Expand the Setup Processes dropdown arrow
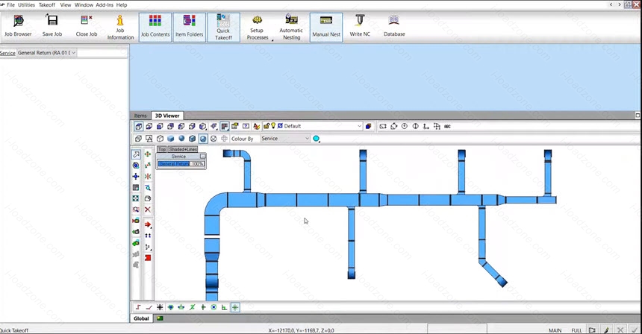The image size is (642, 334). (x=272, y=40)
